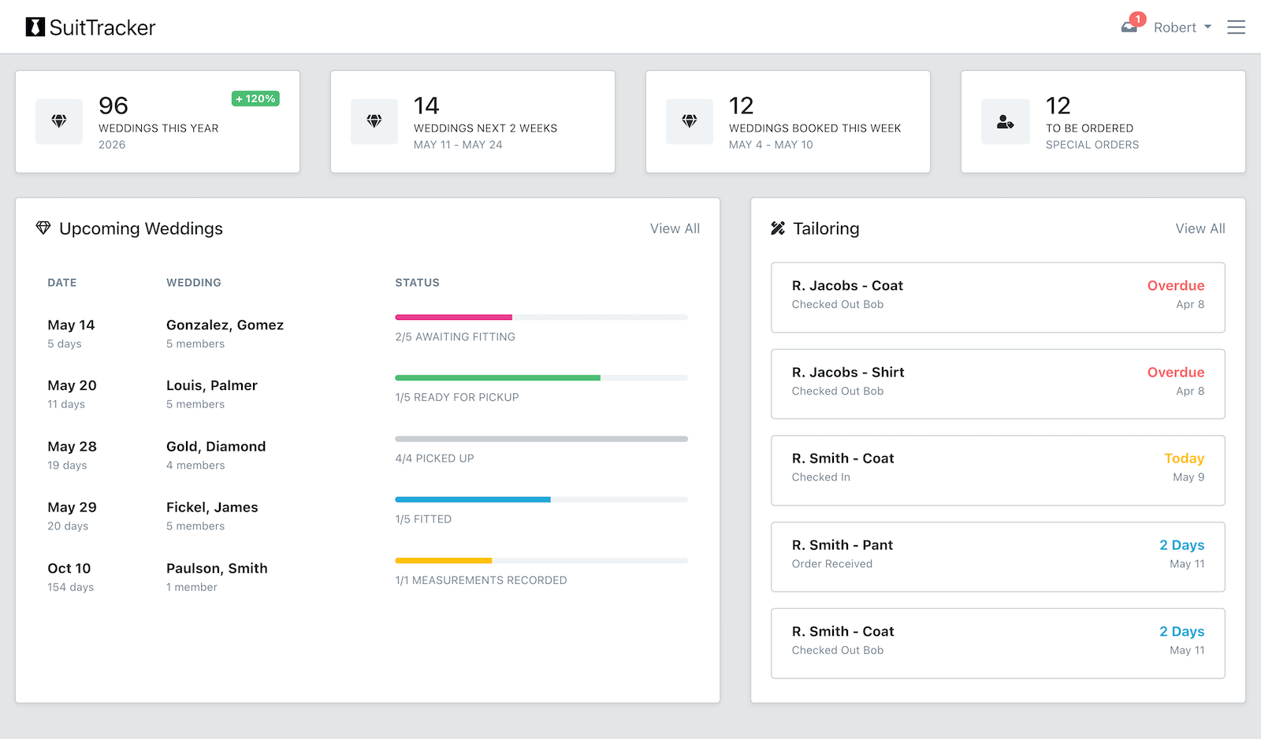
Task: Click diamond icon in Weddings Booked This Week card
Action: tap(690, 121)
